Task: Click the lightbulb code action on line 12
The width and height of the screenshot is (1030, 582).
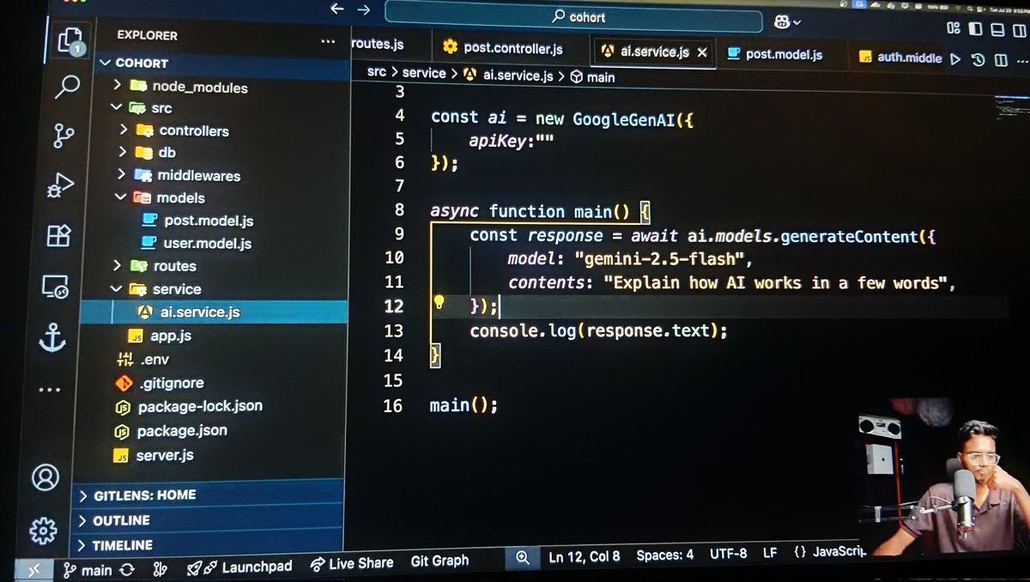Action: coord(439,302)
